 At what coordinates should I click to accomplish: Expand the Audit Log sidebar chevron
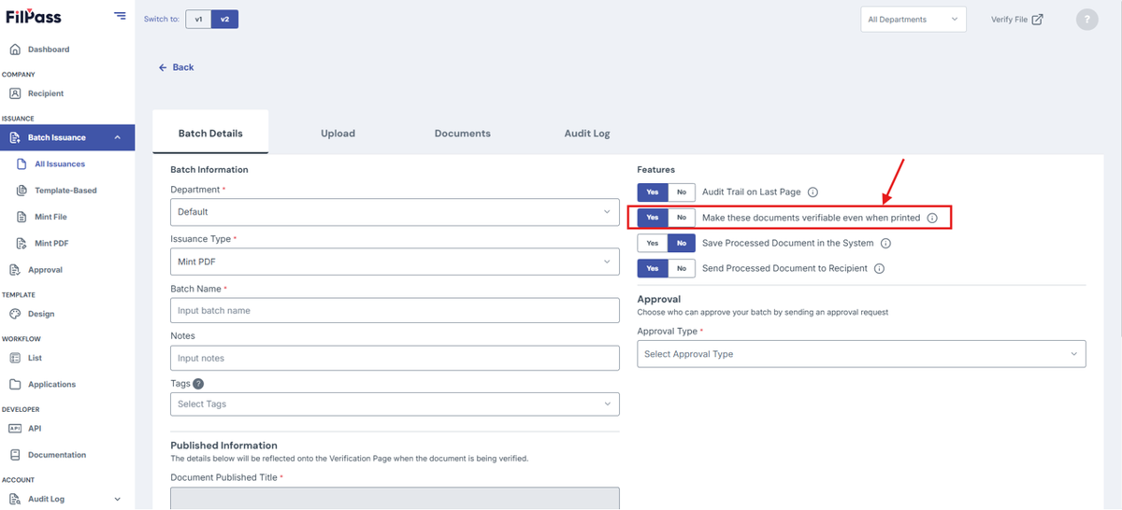pos(117,499)
